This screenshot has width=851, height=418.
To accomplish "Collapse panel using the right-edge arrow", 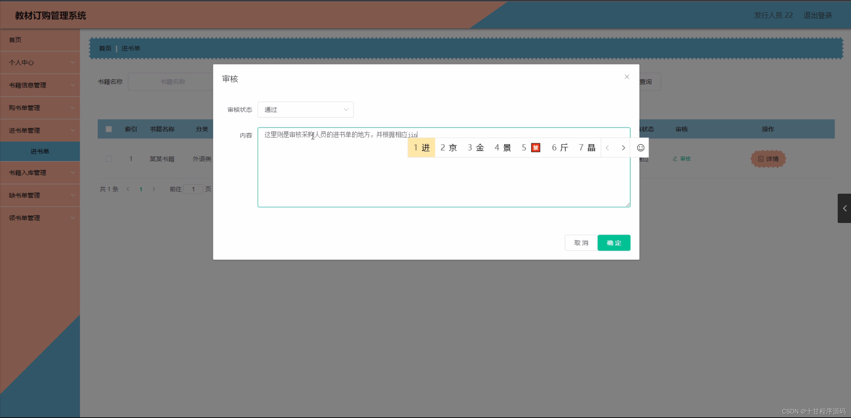I will tap(844, 208).
